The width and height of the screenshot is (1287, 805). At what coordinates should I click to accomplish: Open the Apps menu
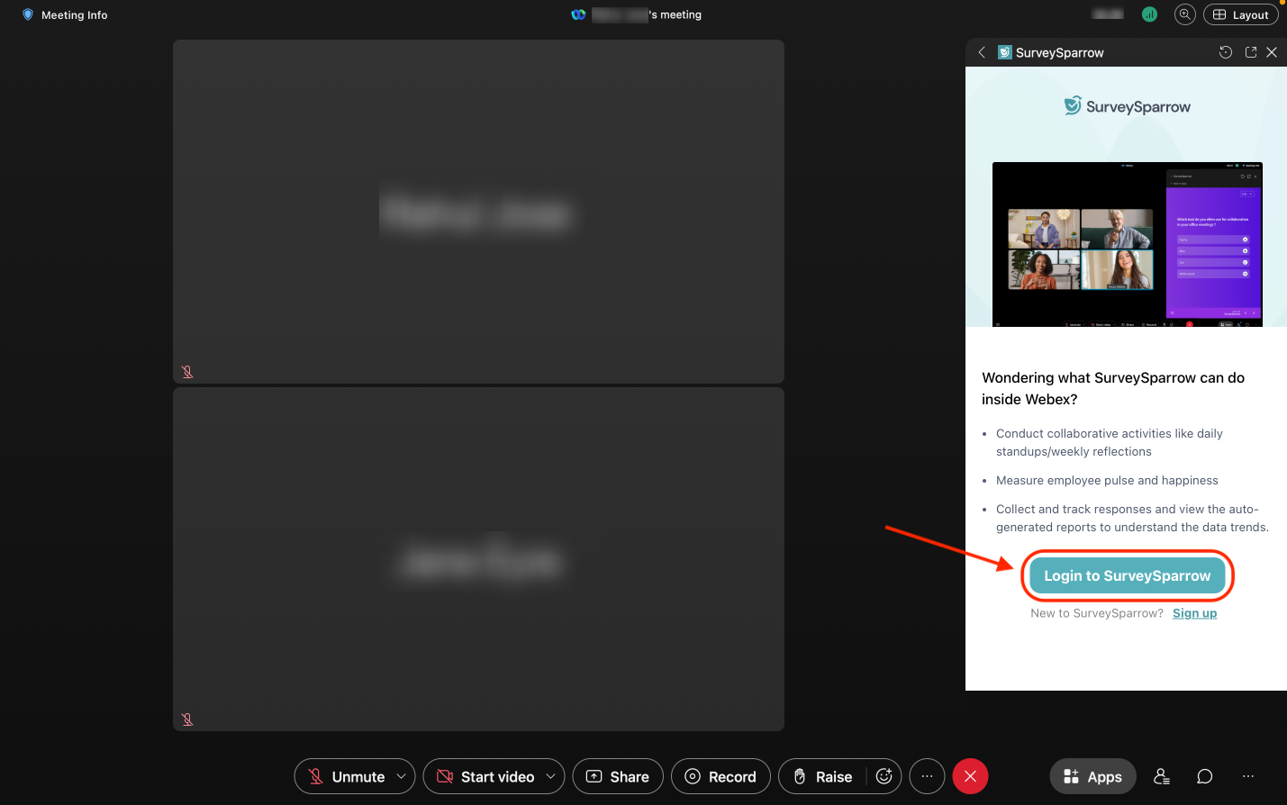(1092, 776)
